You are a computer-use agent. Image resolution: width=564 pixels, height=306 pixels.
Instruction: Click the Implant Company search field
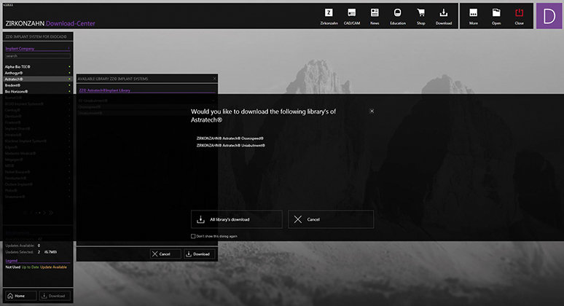[38, 55]
